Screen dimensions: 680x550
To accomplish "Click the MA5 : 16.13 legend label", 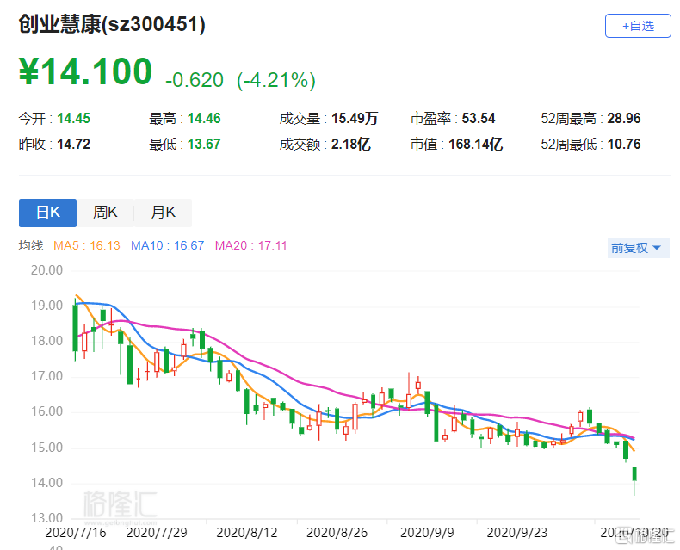I will tap(87, 245).
